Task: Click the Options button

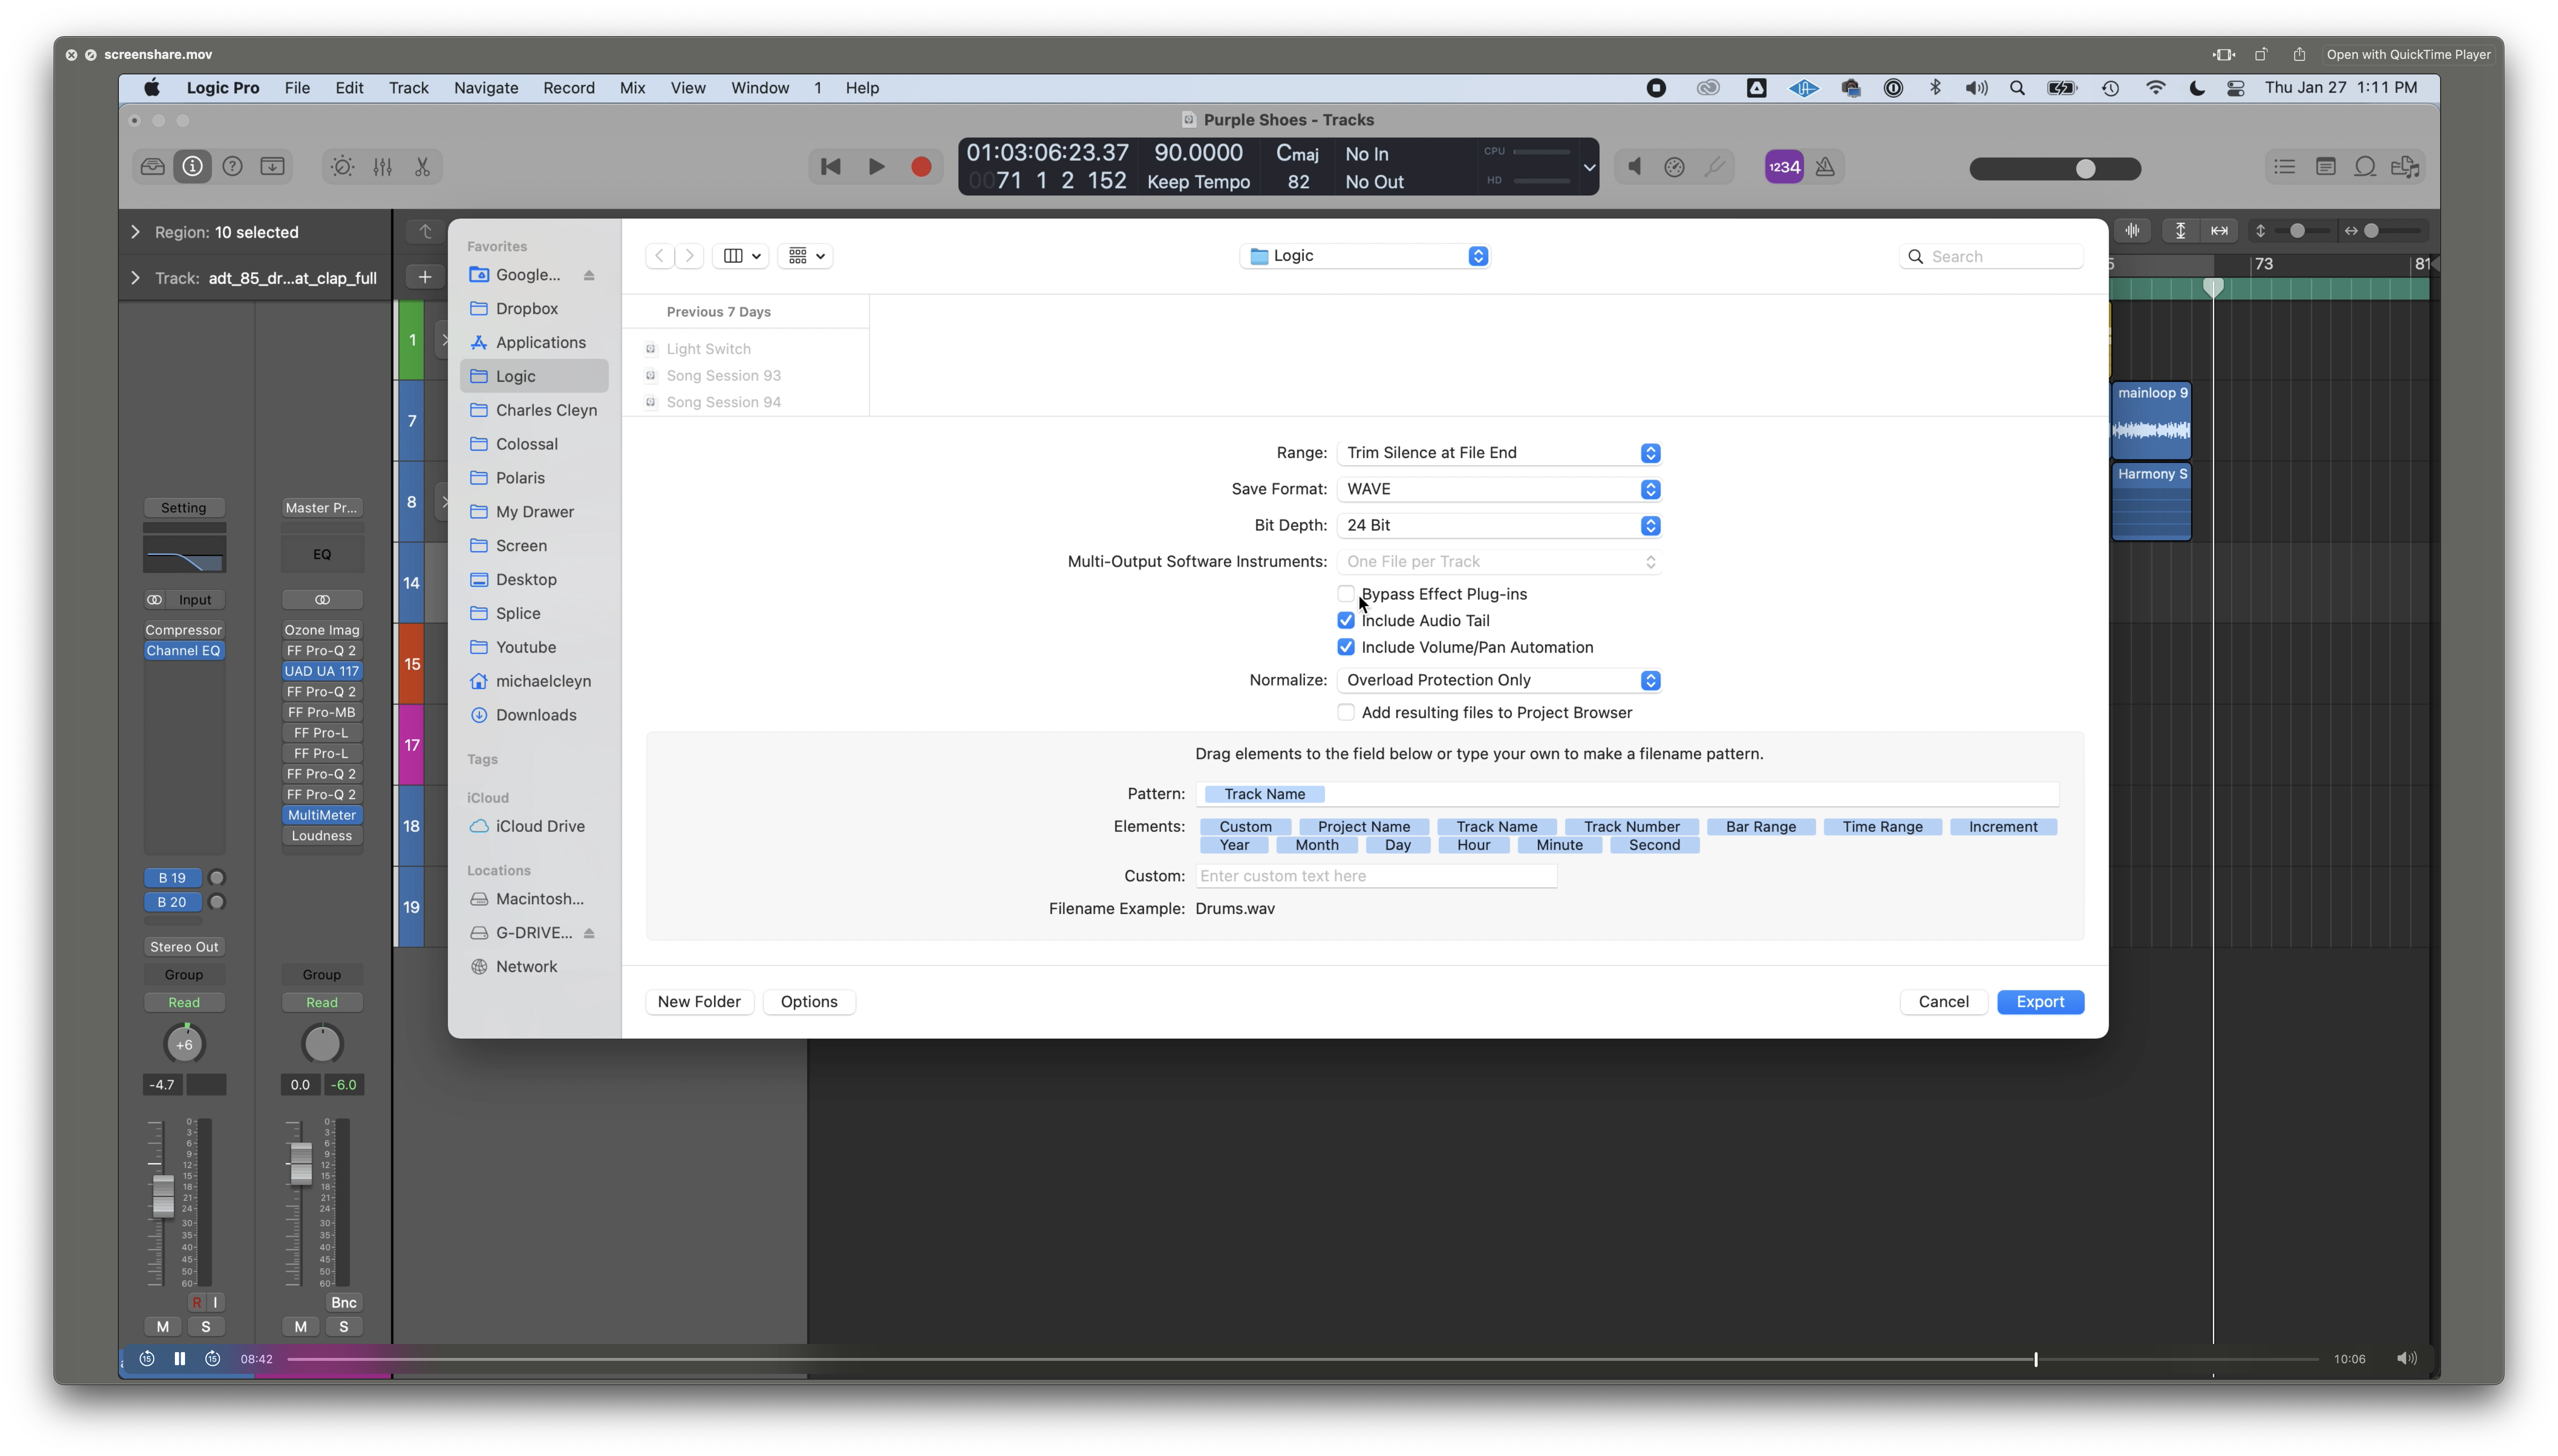Action: 809,1002
